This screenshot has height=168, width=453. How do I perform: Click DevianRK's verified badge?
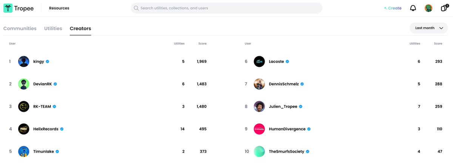click(55, 84)
